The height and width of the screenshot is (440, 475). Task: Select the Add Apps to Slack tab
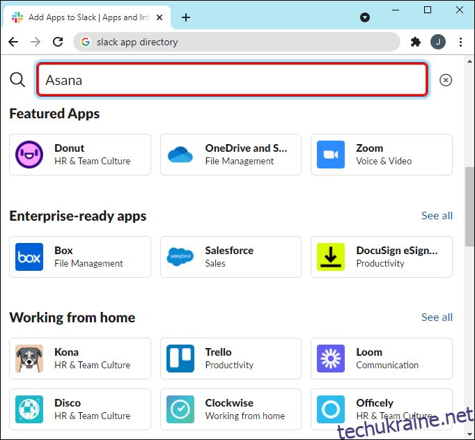(x=86, y=17)
